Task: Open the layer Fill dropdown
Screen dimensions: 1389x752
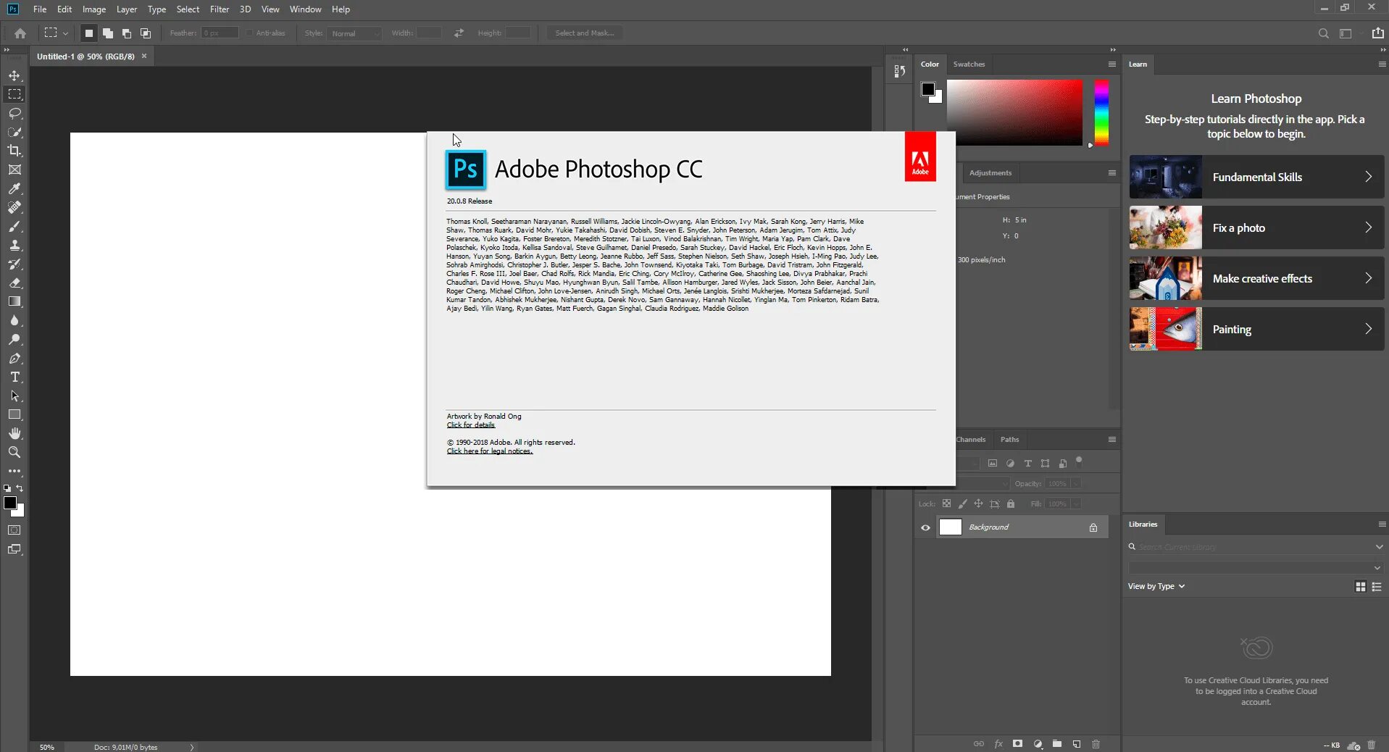Action: (x=1076, y=504)
